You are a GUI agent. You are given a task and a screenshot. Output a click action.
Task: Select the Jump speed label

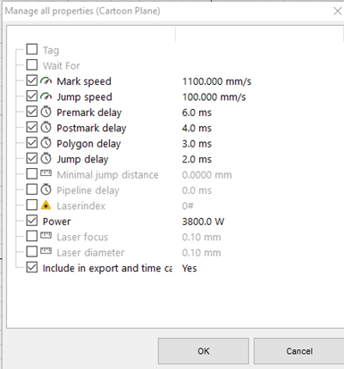(x=85, y=97)
